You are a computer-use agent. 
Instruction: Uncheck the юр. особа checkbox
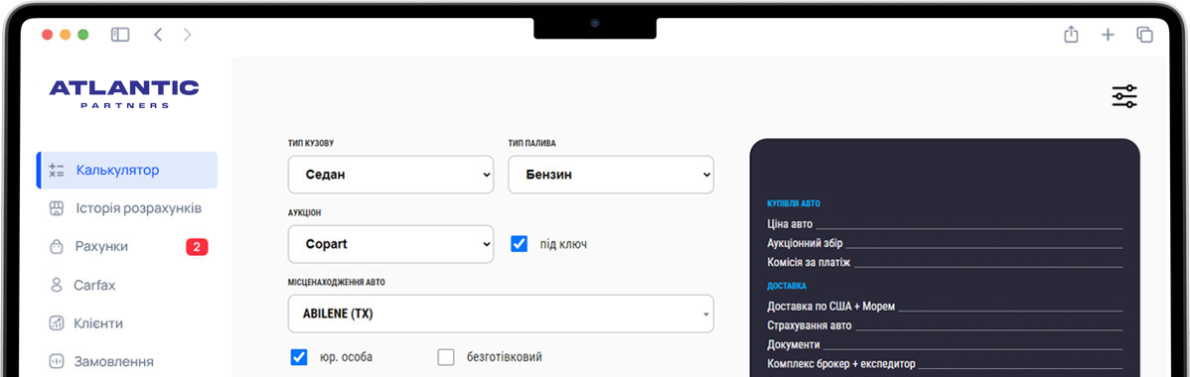(299, 356)
